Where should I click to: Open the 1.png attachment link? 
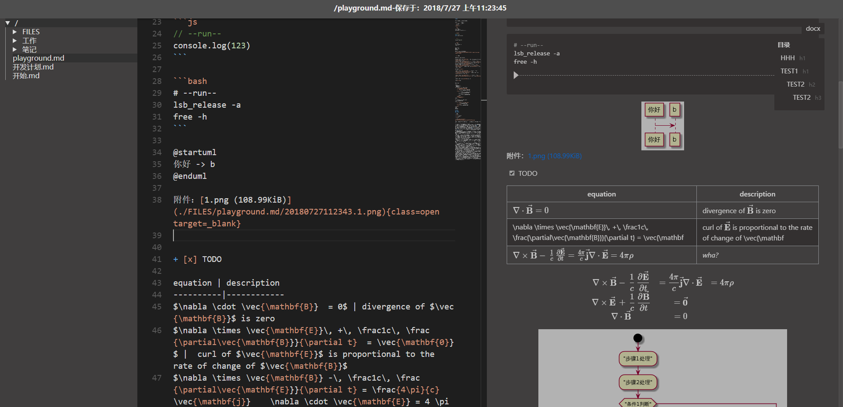coord(555,156)
